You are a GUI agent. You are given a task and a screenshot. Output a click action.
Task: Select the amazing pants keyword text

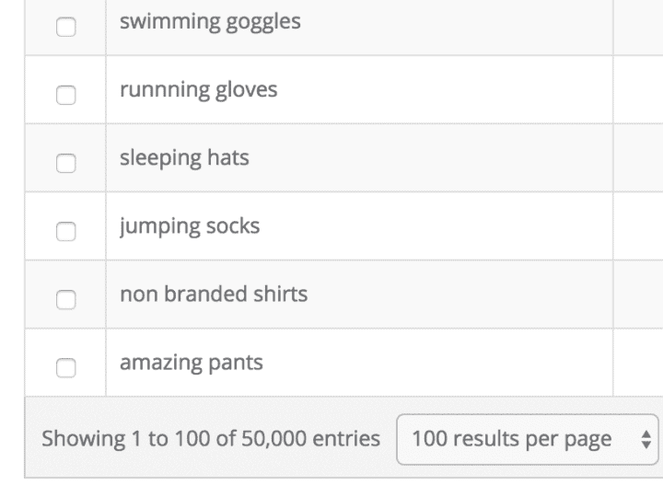(x=191, y=363)
